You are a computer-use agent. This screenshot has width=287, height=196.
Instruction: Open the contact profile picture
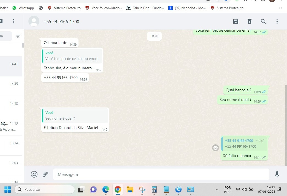pos(34,21)
